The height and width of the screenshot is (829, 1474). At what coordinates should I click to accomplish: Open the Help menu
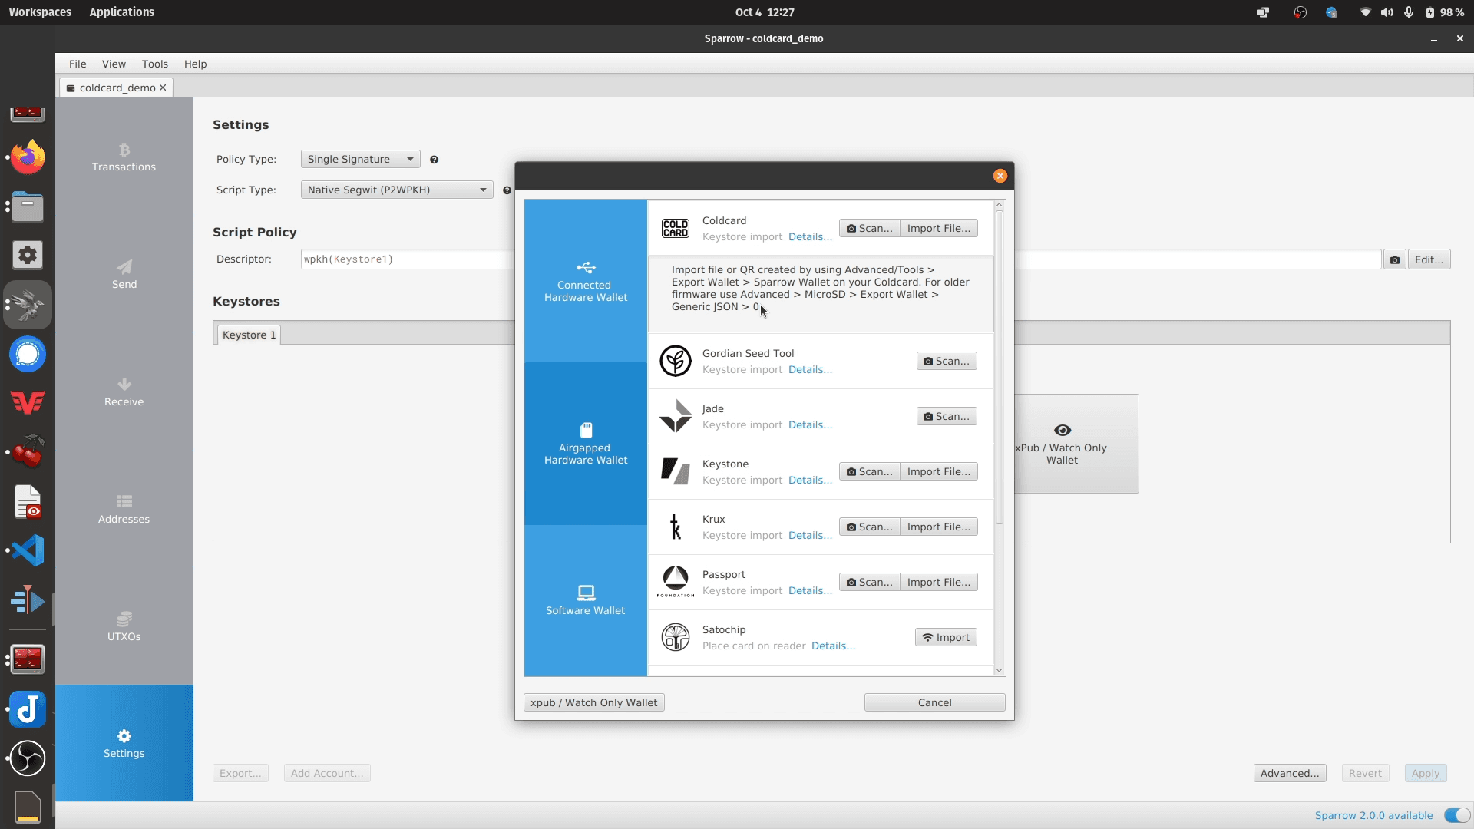point(195,64)
